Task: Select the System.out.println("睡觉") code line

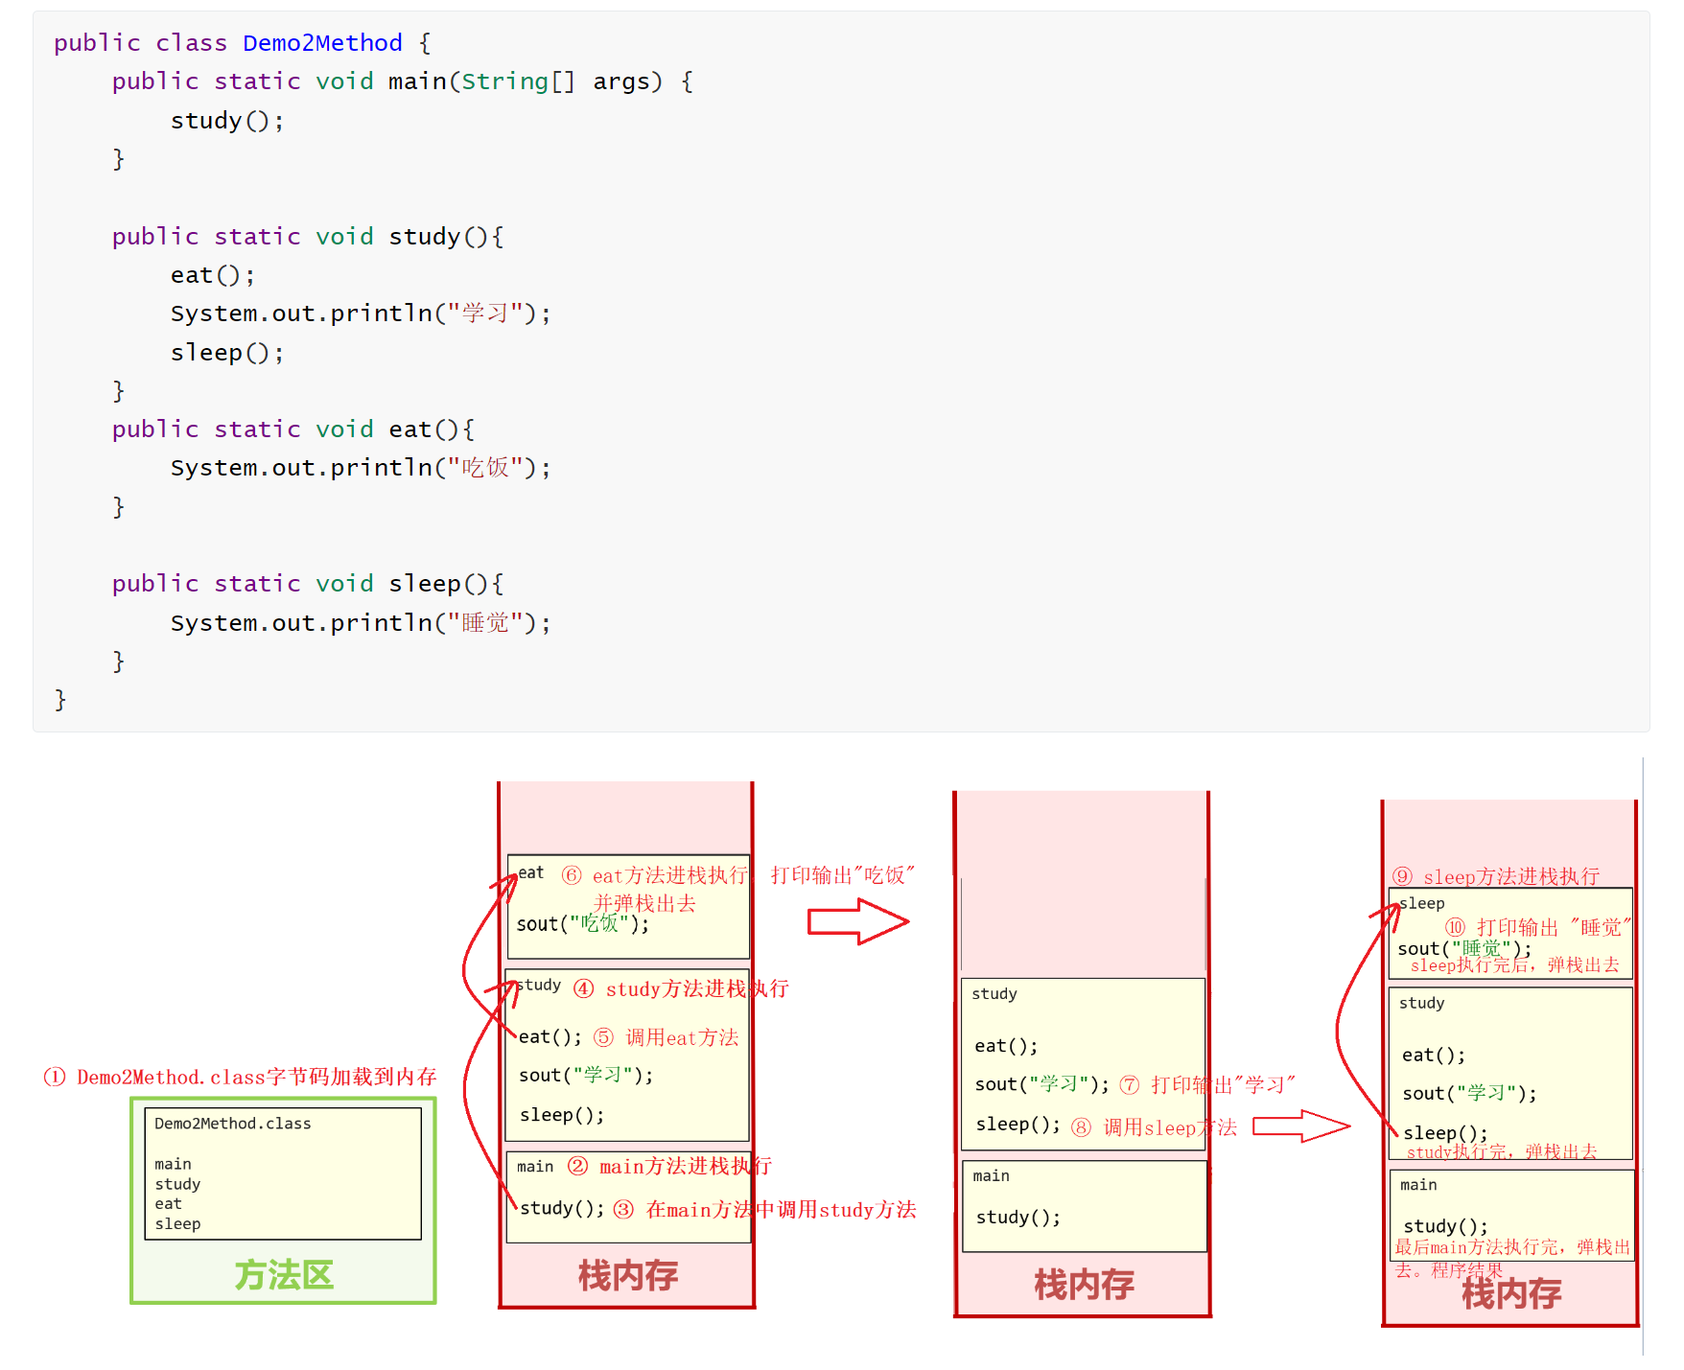Action: coord(361,623)
